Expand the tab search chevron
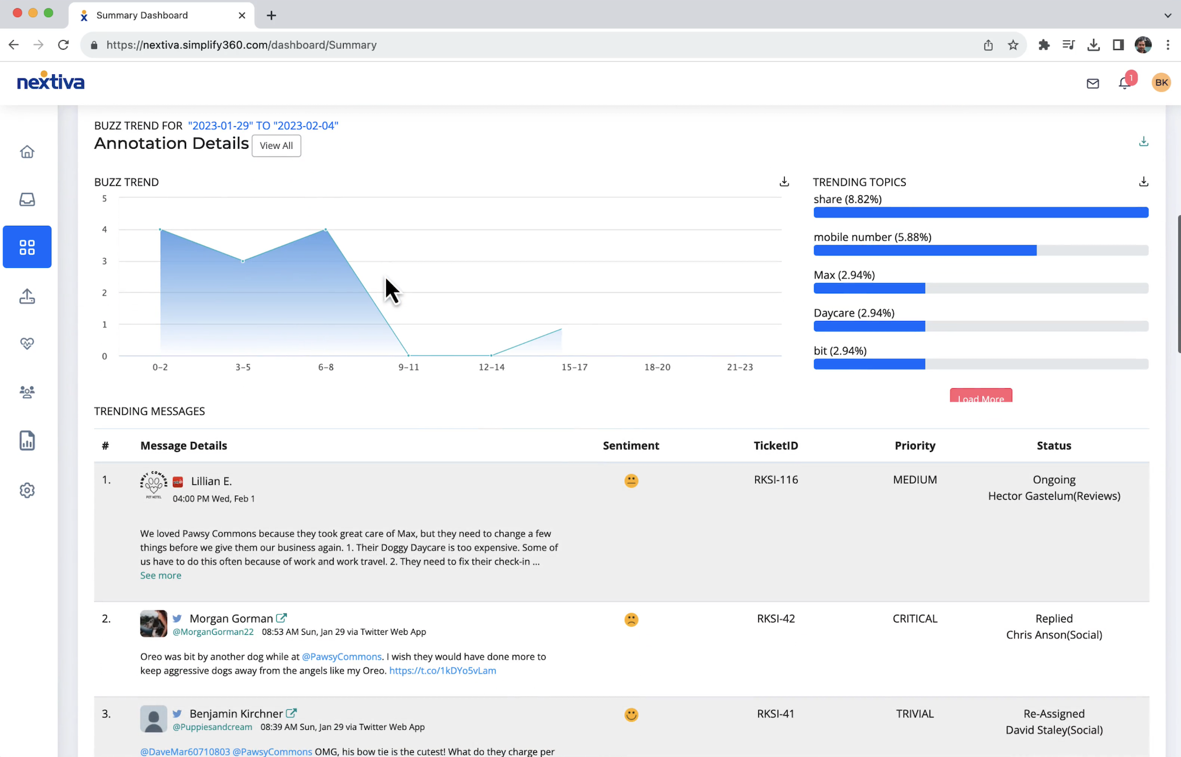 pos(1167,15)
